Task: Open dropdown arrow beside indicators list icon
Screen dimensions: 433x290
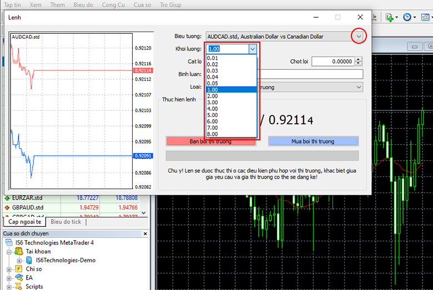Action: [x=396, y=17]
